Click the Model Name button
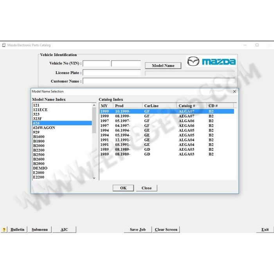 (x=163, y=65)
